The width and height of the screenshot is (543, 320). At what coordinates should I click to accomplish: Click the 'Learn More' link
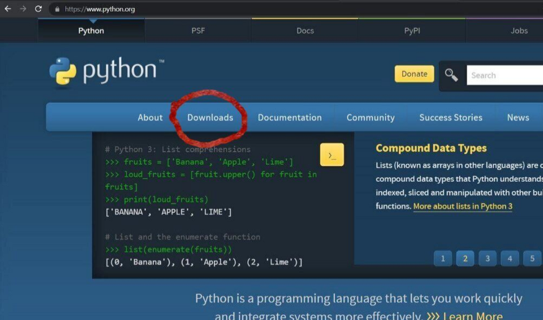pos(465,316)
